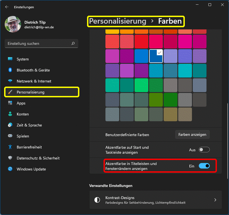Open Datenschutz & Sicherheit settings

coord(38,158)
